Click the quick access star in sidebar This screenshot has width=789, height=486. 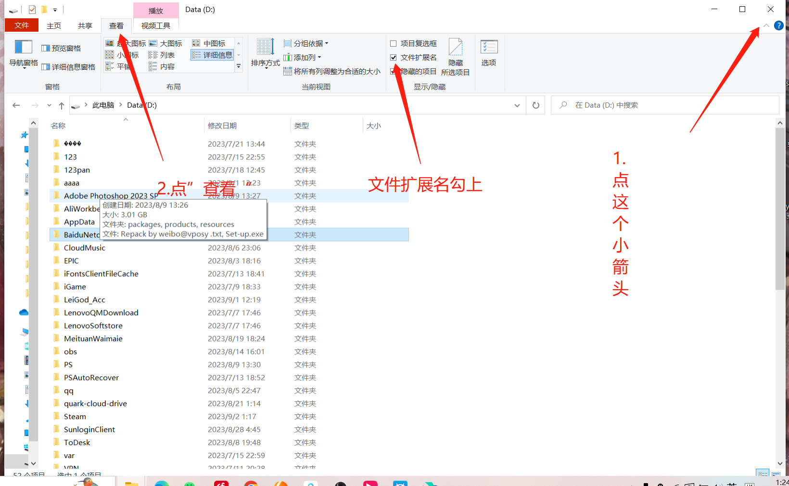(x=24, y=135)
